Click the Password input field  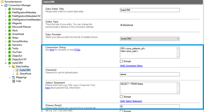click(x=150, y=74)
